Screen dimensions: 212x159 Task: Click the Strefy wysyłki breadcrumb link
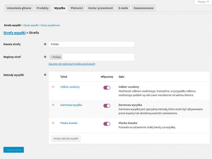pyautogui.click(x=14, y=33)
